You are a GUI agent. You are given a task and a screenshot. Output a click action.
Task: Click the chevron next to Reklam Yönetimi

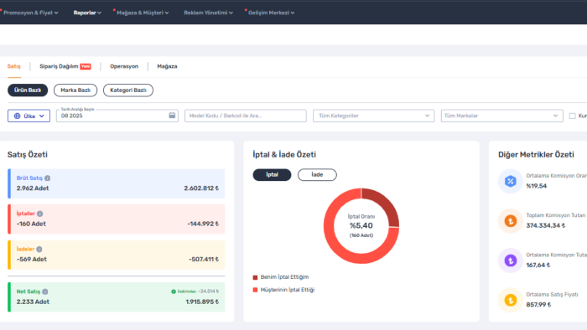tap(231, 13)
